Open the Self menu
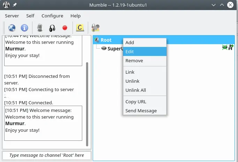The height and width of the screenshot is (162, 238). click(30, 16)
